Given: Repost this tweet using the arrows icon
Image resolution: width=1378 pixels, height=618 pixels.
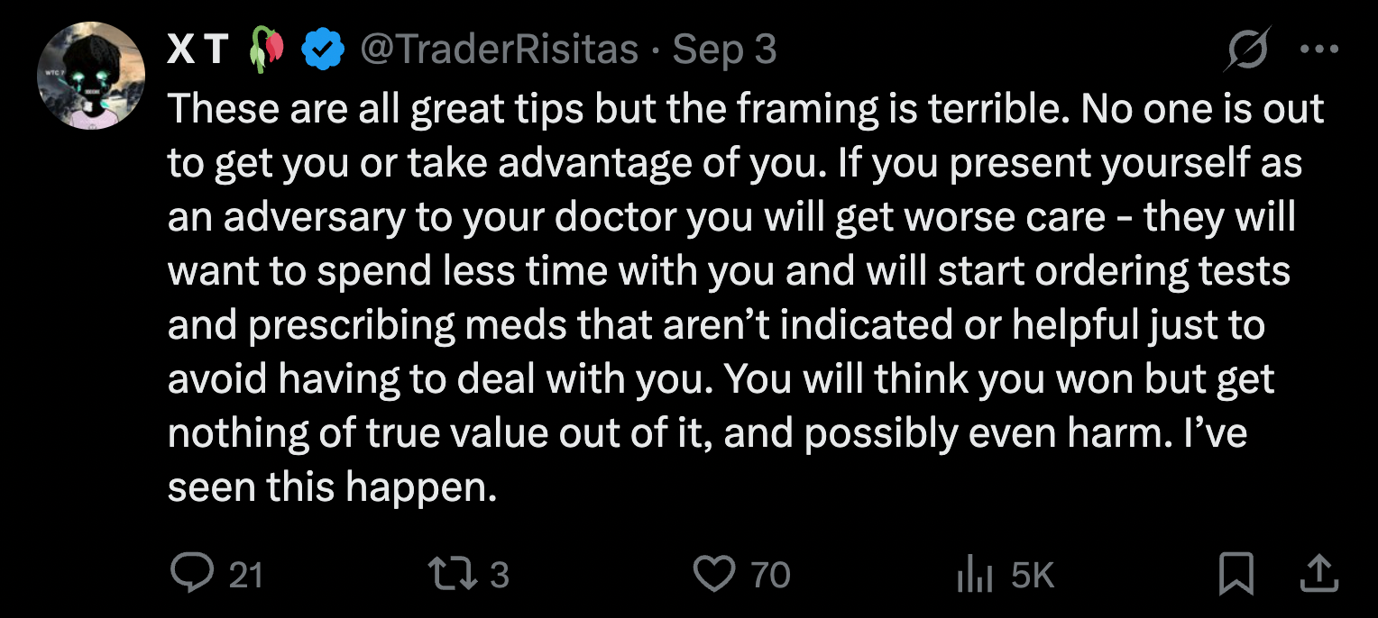Looking at the screenshot, I should pos(452,574).
